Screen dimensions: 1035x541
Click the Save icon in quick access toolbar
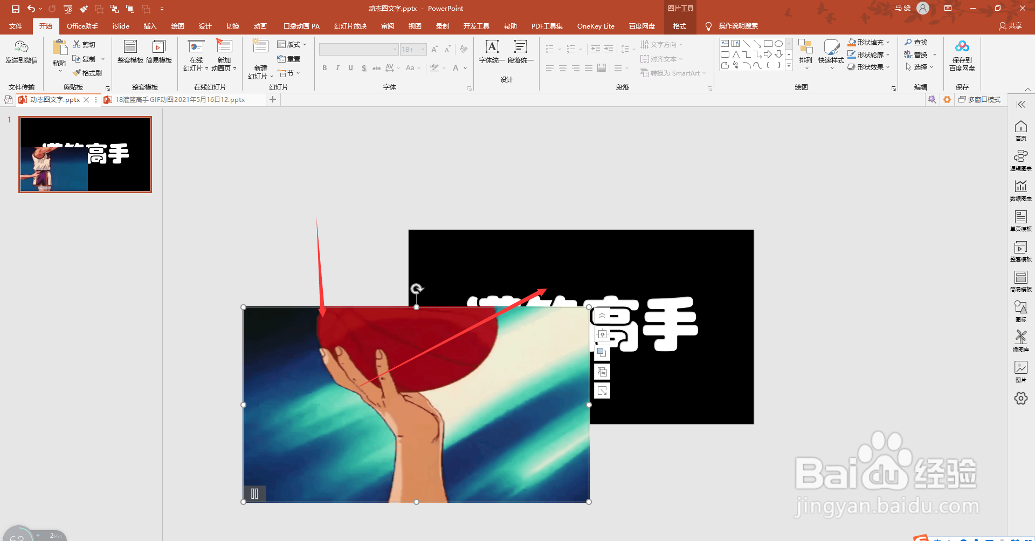pyautogui.click(x=16, y=9)
